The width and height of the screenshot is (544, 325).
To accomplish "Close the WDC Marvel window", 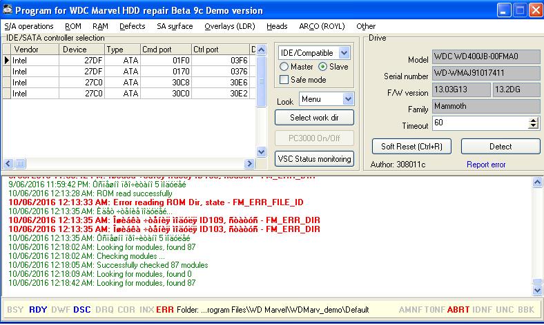I will (536, 10).
